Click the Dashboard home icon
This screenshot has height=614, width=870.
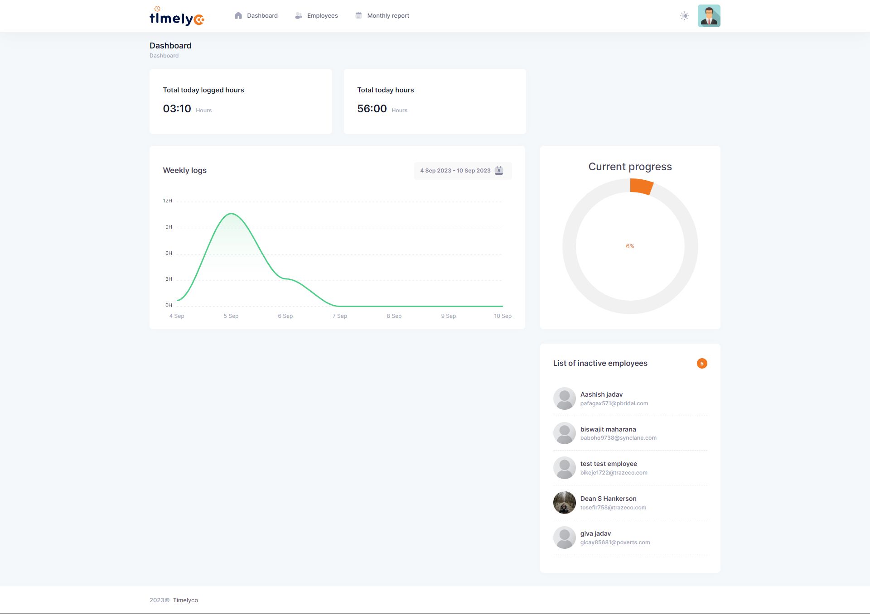coord(238,15)
